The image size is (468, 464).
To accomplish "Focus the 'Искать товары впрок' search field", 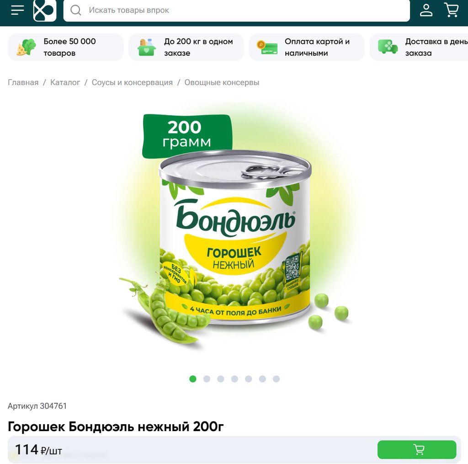I will (236, 10).
